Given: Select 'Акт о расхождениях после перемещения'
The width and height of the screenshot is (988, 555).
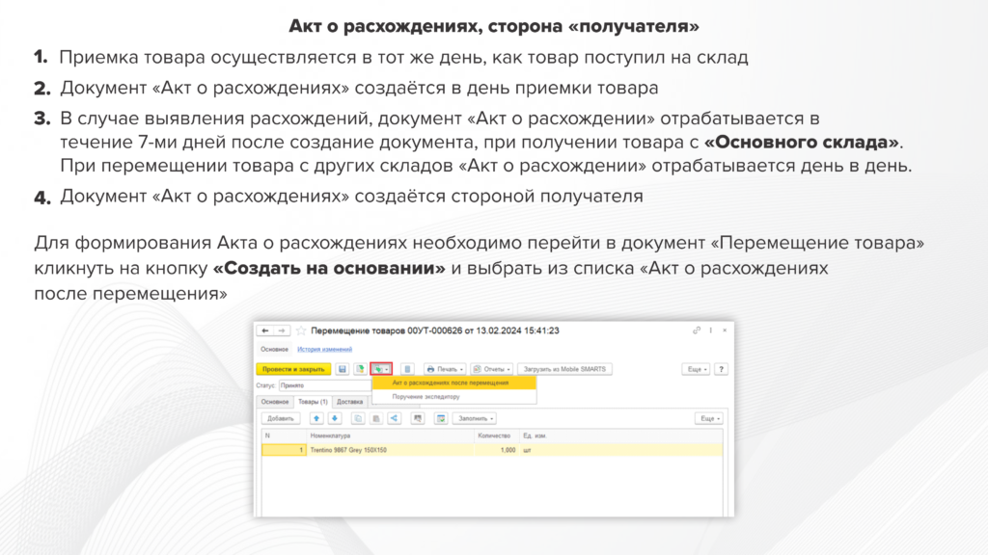Looking at the screenshot, I should click(453, 383).
